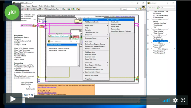Viewport: 191px width, 108px height.
Task: Click the back arrow in State Explorer panel
Action: coord(149,7)
